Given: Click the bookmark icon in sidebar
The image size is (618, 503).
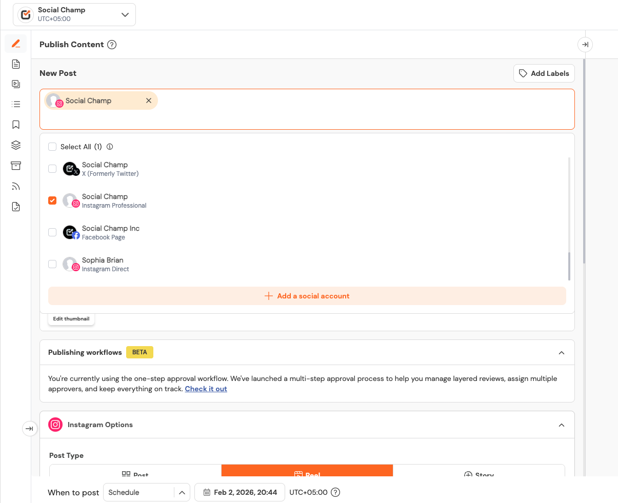Looking at the screenshot, I should pyautogui.click(x=16, y=125).
